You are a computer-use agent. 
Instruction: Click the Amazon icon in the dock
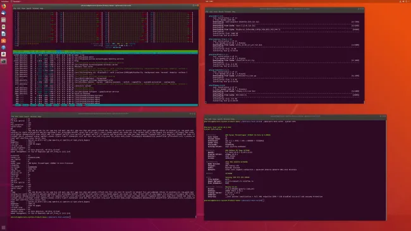click(x=3, y=54)
